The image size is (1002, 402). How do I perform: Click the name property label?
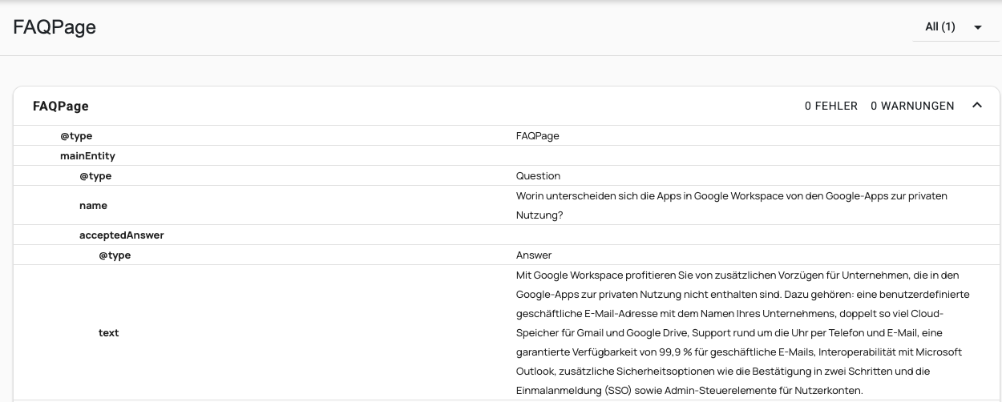[x=93, y=206]
